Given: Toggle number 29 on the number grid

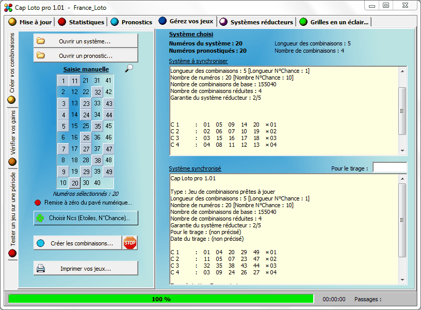Looking at the screenshot, I should pyautogui.click(x=86, y=172).
